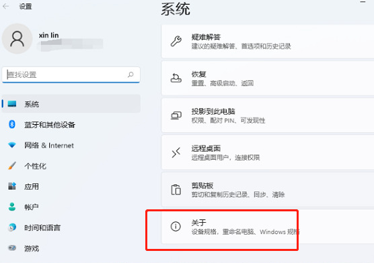The width and height of the screenshot is (374, 263).
Task: Open the 帐户 person icon
Action: (12, 207)
